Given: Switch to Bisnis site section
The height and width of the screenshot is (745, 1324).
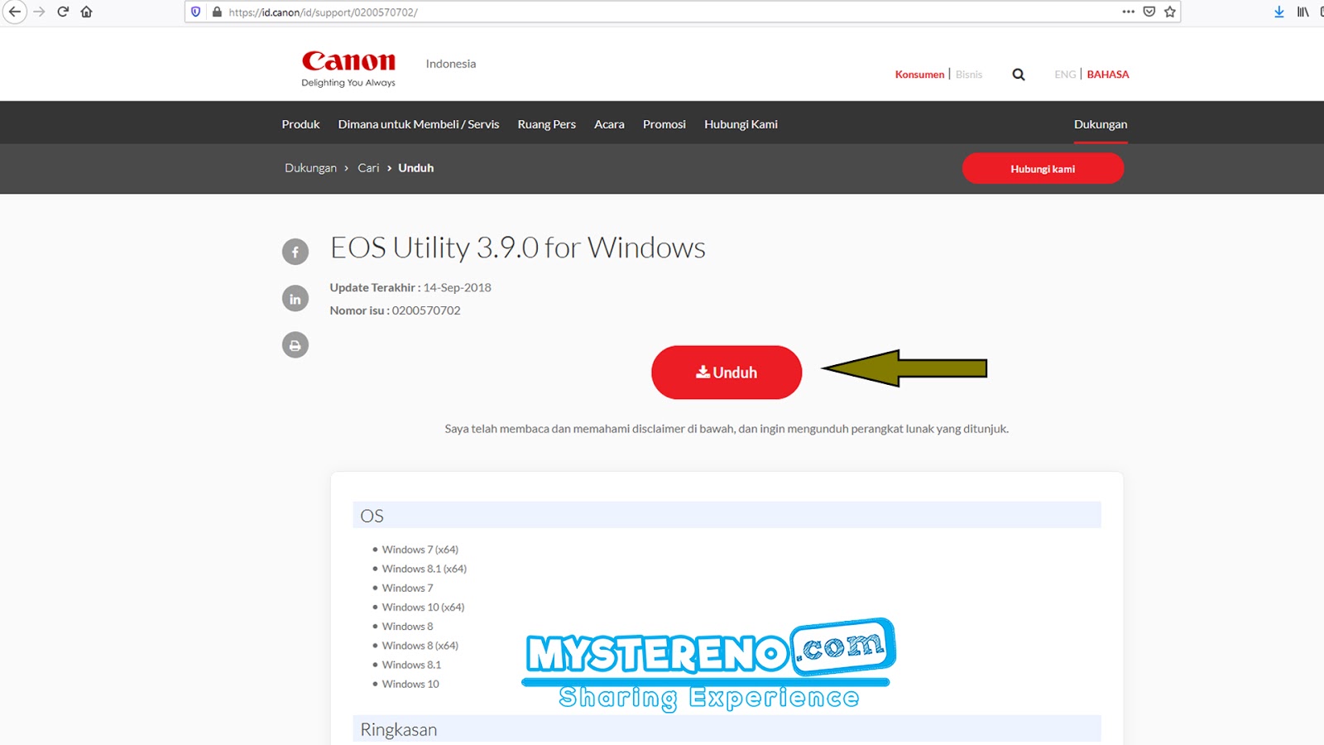Looking at the screenshot, I should click(x=969, y=74).
